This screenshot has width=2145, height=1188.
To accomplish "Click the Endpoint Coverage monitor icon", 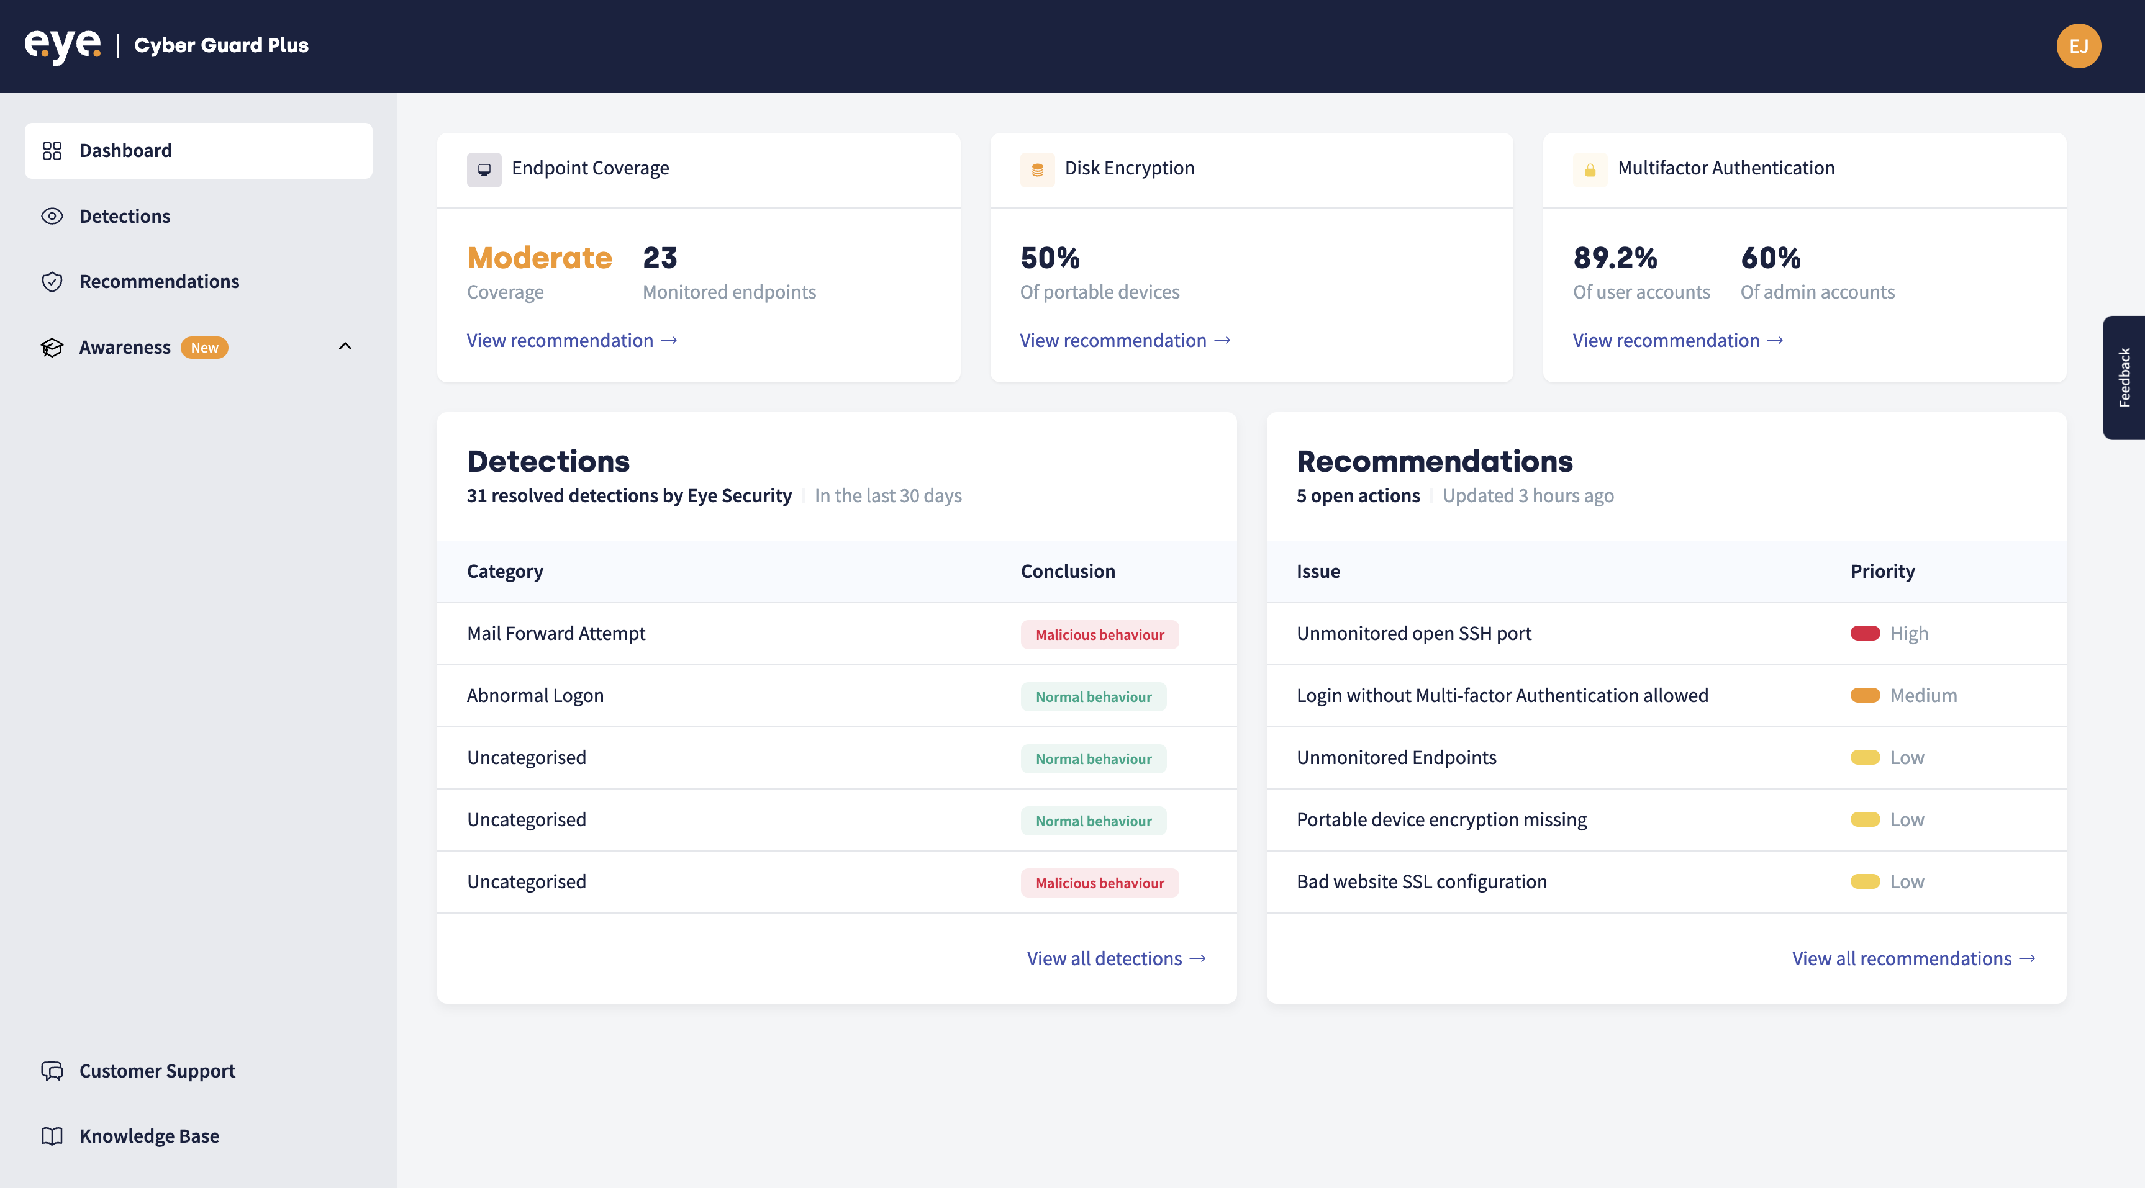I will (x=484, y=169).
